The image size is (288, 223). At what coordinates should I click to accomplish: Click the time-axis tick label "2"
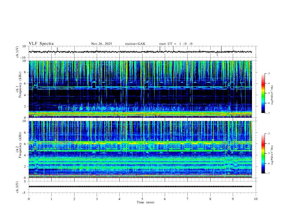pyautogui.click(x=74, y=199)
